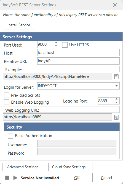Click the Server Settings section header
The width and height of the screenshot is (123, 184).
(x=62, y=37)
